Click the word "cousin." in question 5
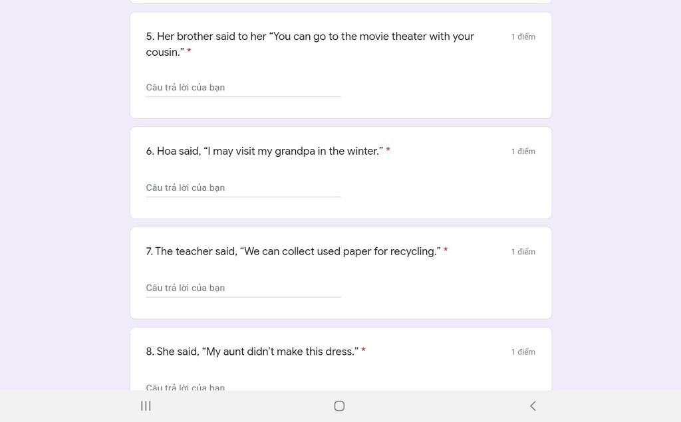Viewport: 681px width, 422px height. pyautogui.click(x=164, y=53)
